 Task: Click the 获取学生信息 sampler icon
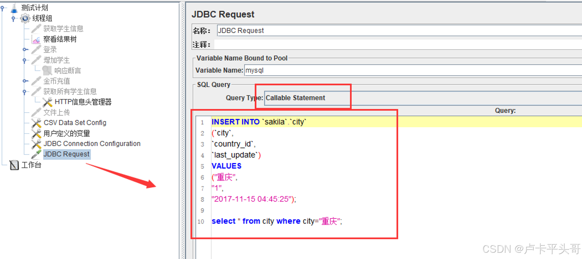pyautogui.click(x=36, y=28)
